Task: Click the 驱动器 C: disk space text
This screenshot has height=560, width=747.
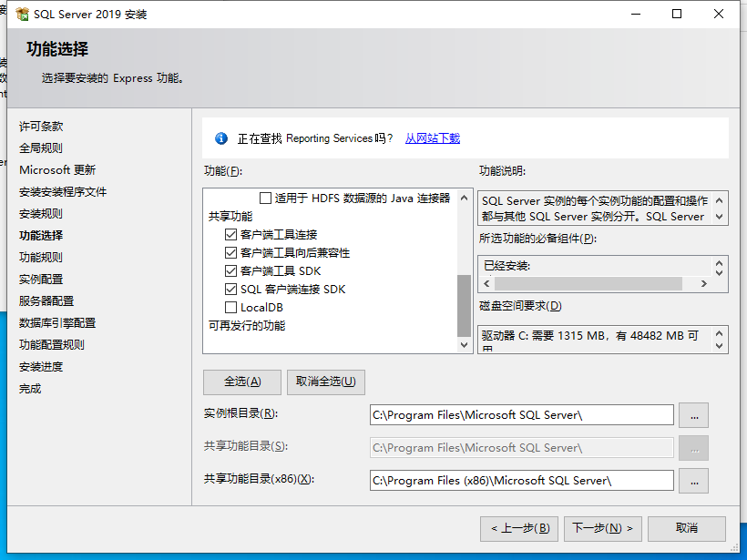Action: [589, 336]
